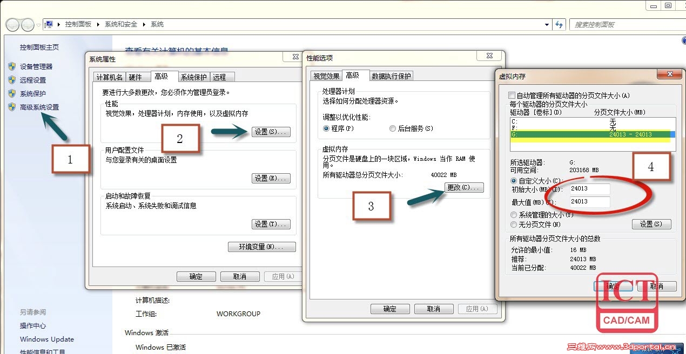Open 高级系统设置 link
Screen dimensions: 686x354
[x=39, y=107]
